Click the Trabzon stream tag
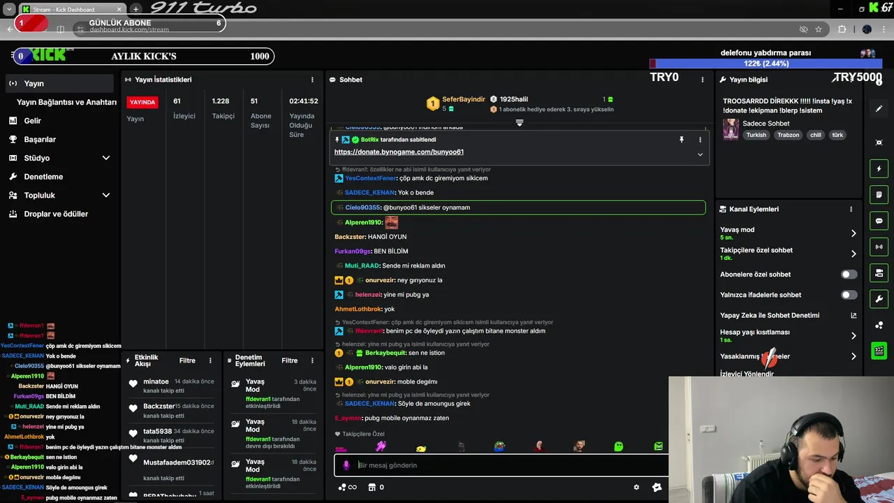Image resolution: width=894 pixels, height=503 pixels. [788, 135]
